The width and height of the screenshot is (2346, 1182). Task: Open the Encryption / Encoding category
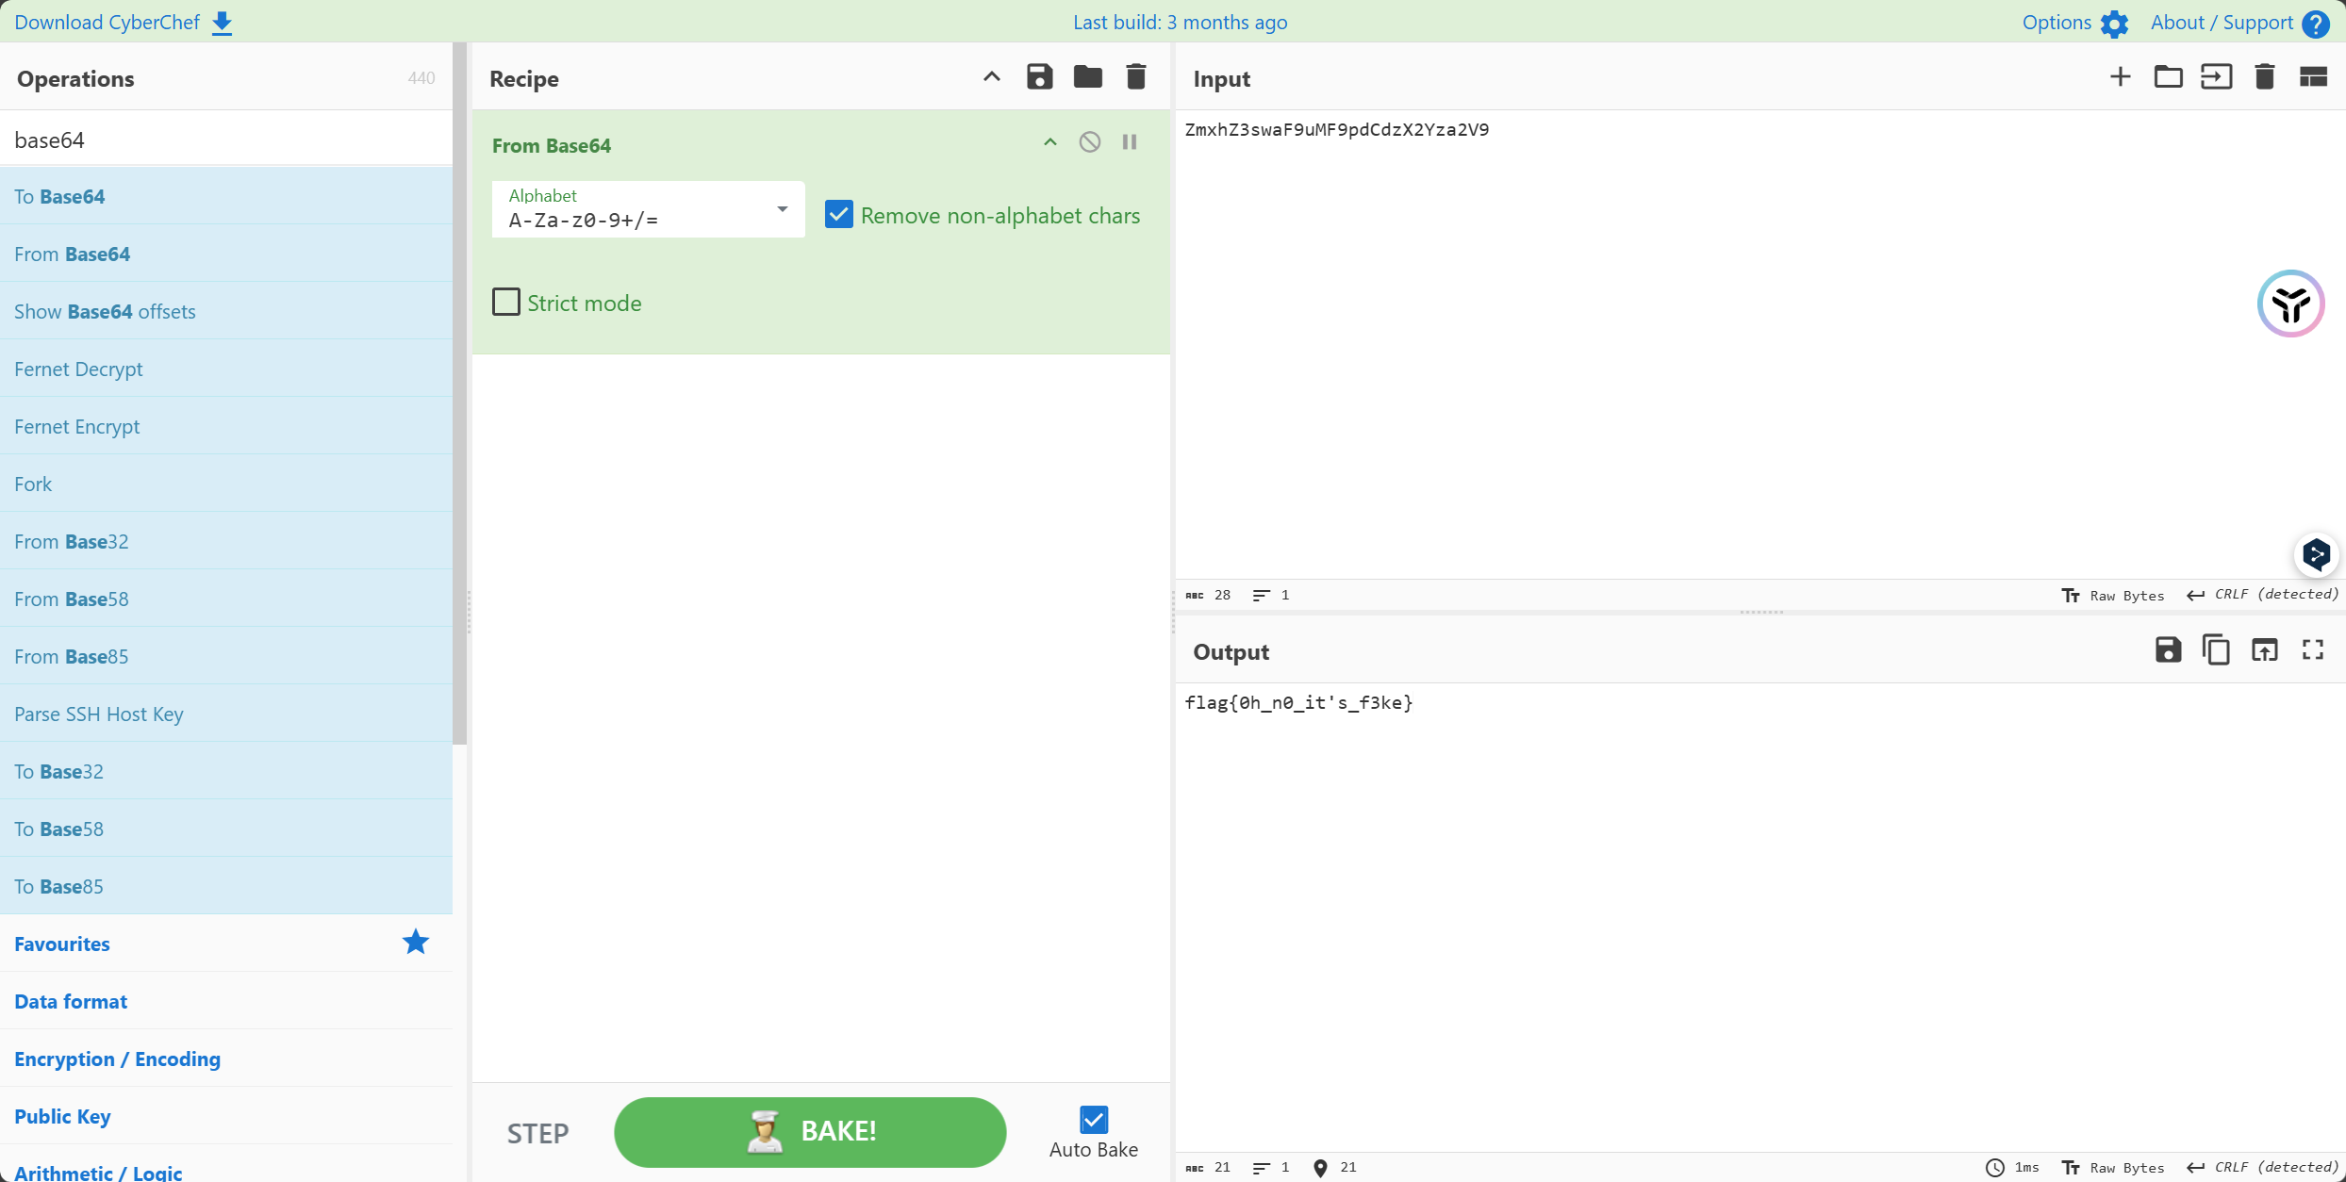coord(117,1059)
